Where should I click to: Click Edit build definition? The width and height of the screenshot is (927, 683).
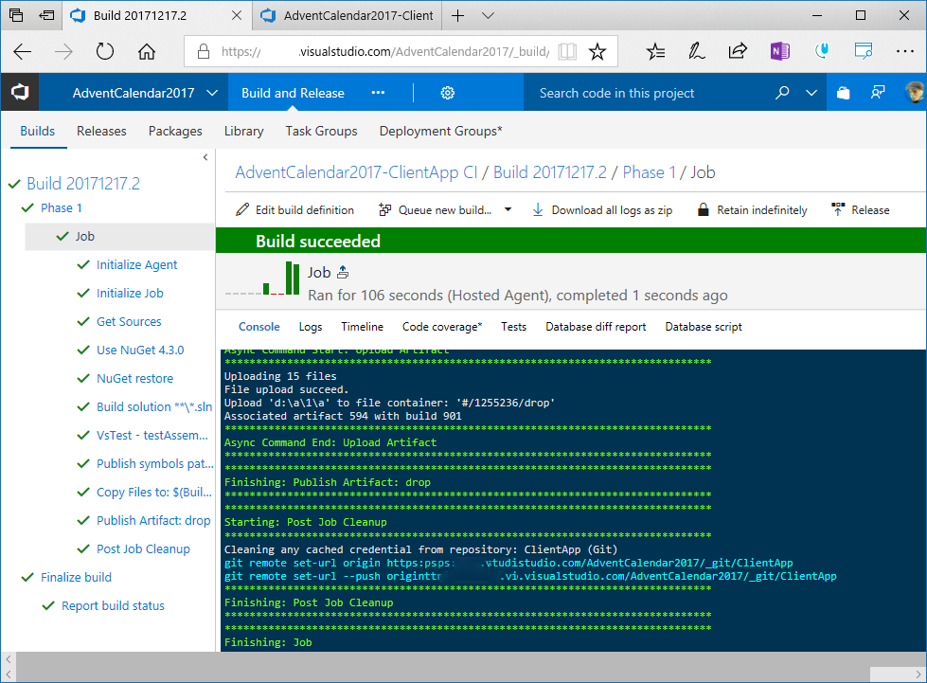coord(294,210)
